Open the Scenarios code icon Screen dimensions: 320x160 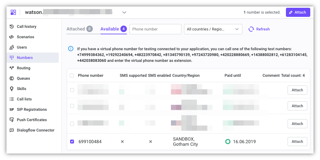12,37
